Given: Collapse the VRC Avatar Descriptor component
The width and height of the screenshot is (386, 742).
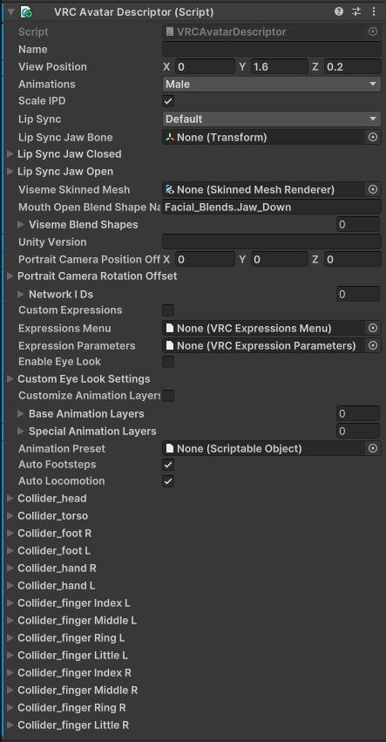Looking at the screenshot, I should pos(10,12).
